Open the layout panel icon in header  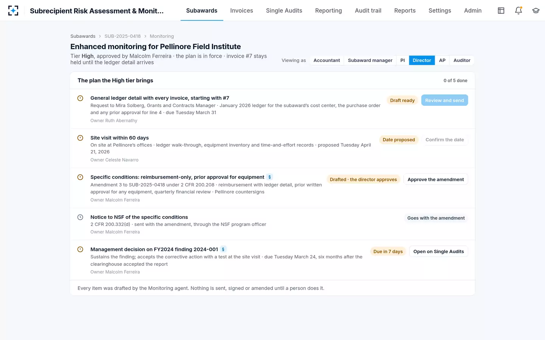click(x=501, y=11)
